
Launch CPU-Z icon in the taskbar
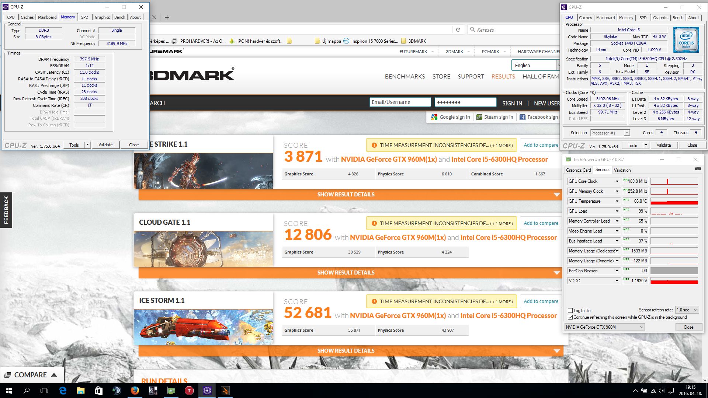pos(207,391)
